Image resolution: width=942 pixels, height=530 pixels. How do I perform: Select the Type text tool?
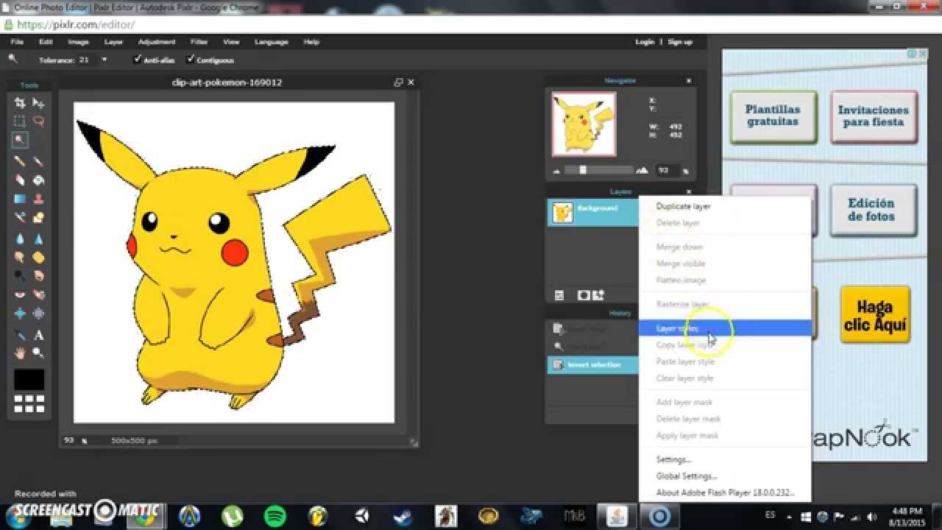click(x=38, y=335)
